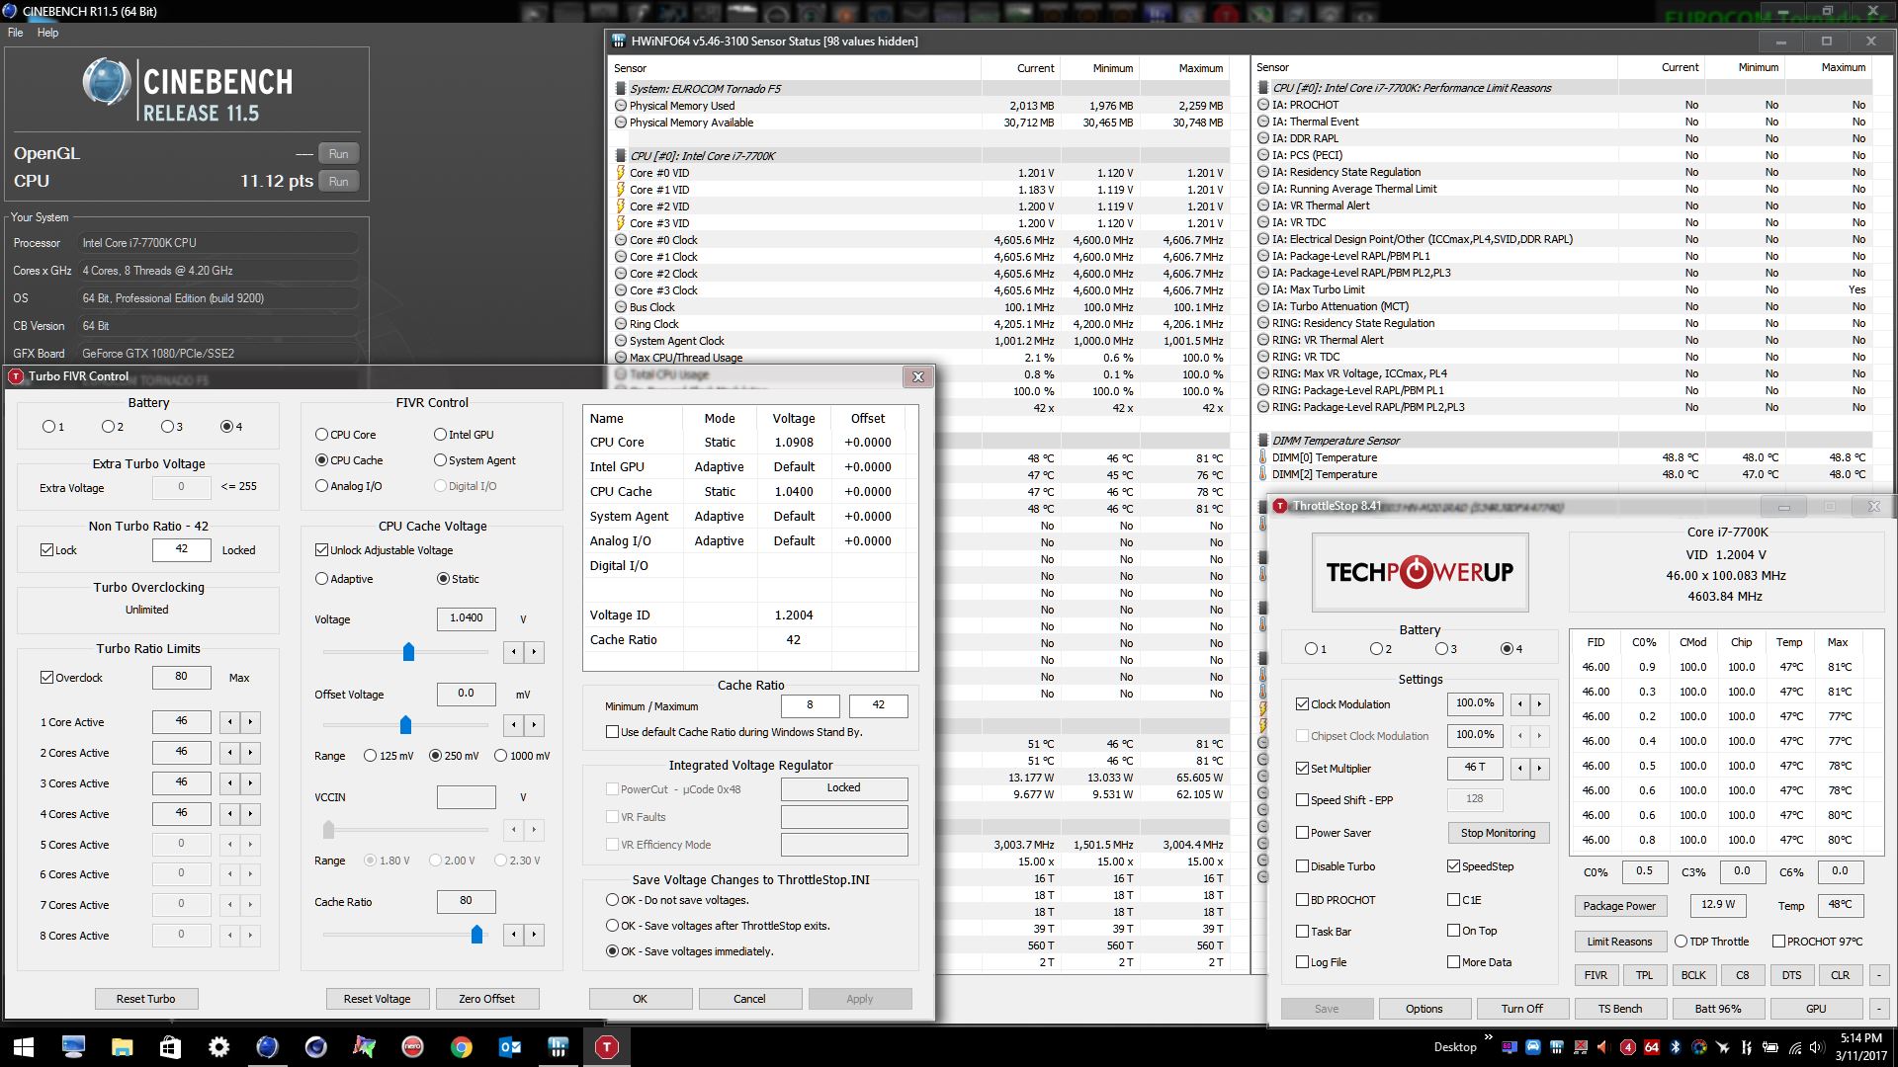1898x1067 pixels.
Task: Run the Cinebench OpenGL test
Action: (x=338, y=154)
